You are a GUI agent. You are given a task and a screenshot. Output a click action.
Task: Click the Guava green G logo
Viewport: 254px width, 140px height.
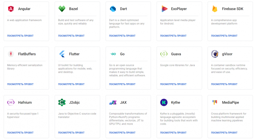(164, 54)
